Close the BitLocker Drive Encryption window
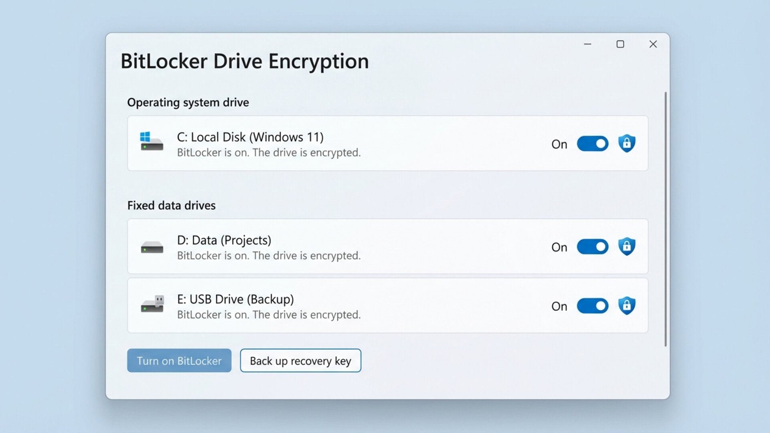The height and width of the screenshot is (433, 770). [653, 44]
